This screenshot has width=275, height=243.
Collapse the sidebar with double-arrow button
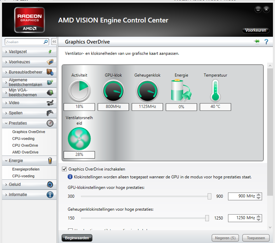coord(54,42)
